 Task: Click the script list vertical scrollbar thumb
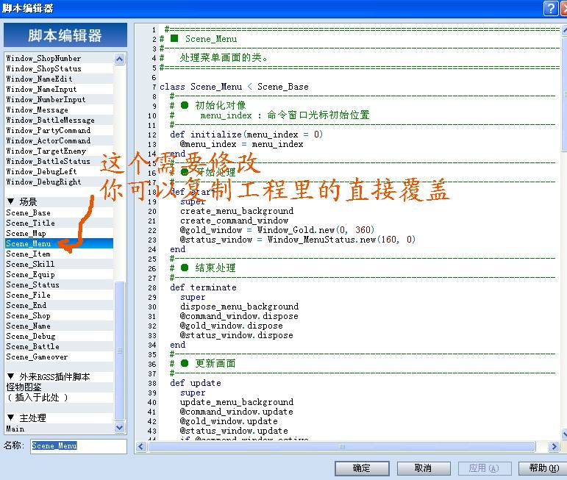pos(120,351)
